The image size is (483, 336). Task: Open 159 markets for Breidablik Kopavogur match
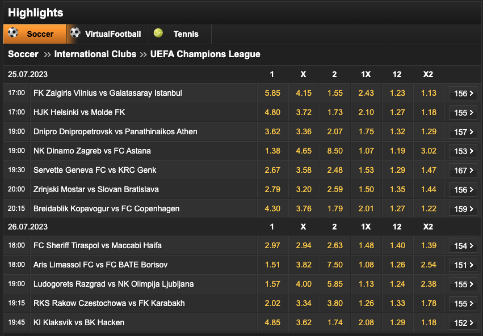(463, 209)
